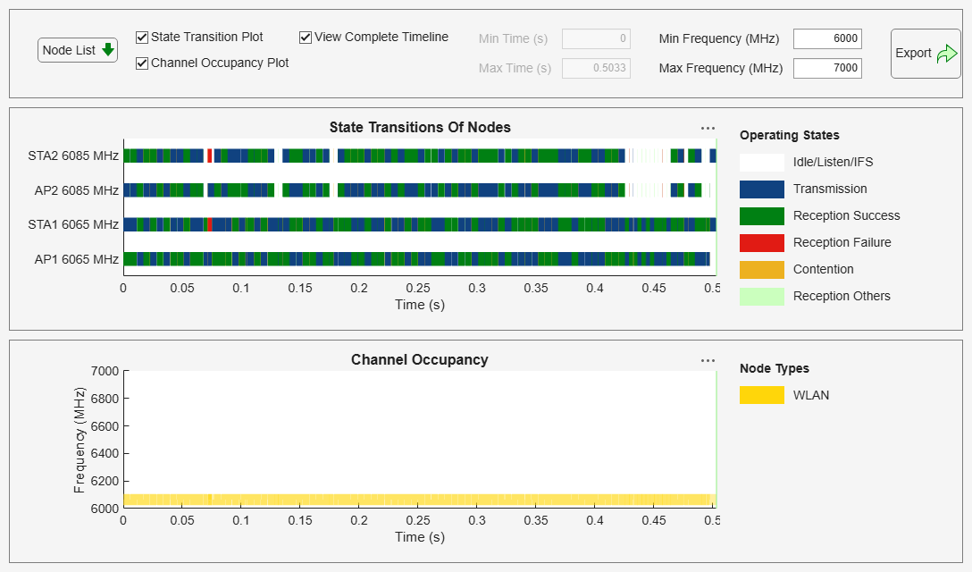
Task: Click the AP1 6065 MHz row label
Action: (x=76, y=259)
